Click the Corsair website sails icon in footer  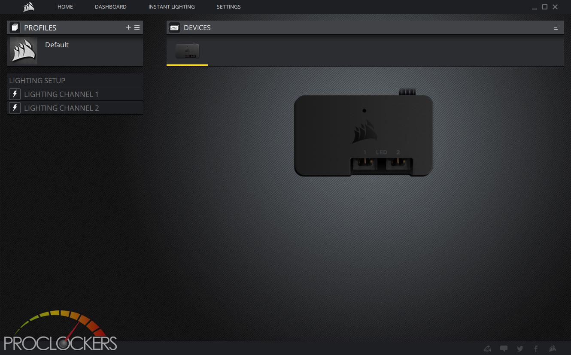click(x=553, y=349)
